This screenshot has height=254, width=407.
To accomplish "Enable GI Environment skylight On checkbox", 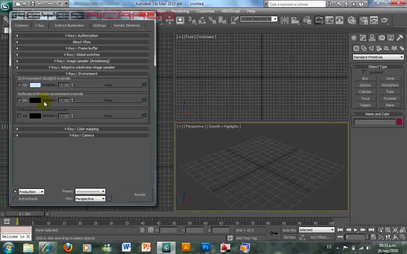I will (19, 85).
